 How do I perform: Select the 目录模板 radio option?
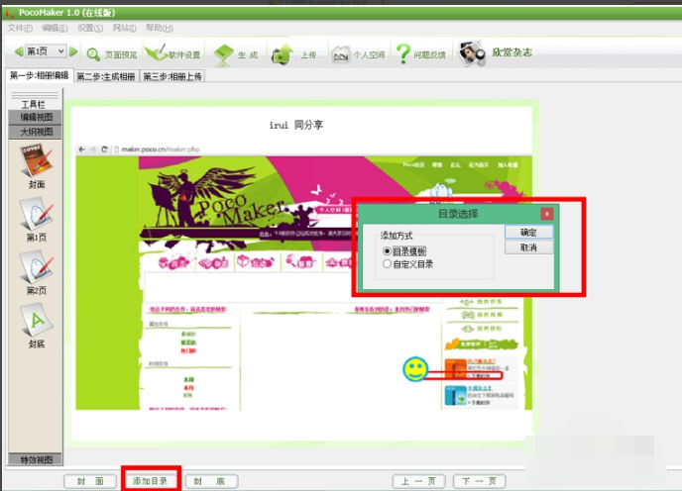[387, 251]
